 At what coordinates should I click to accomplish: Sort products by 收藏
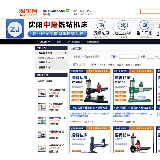point(138,65)
